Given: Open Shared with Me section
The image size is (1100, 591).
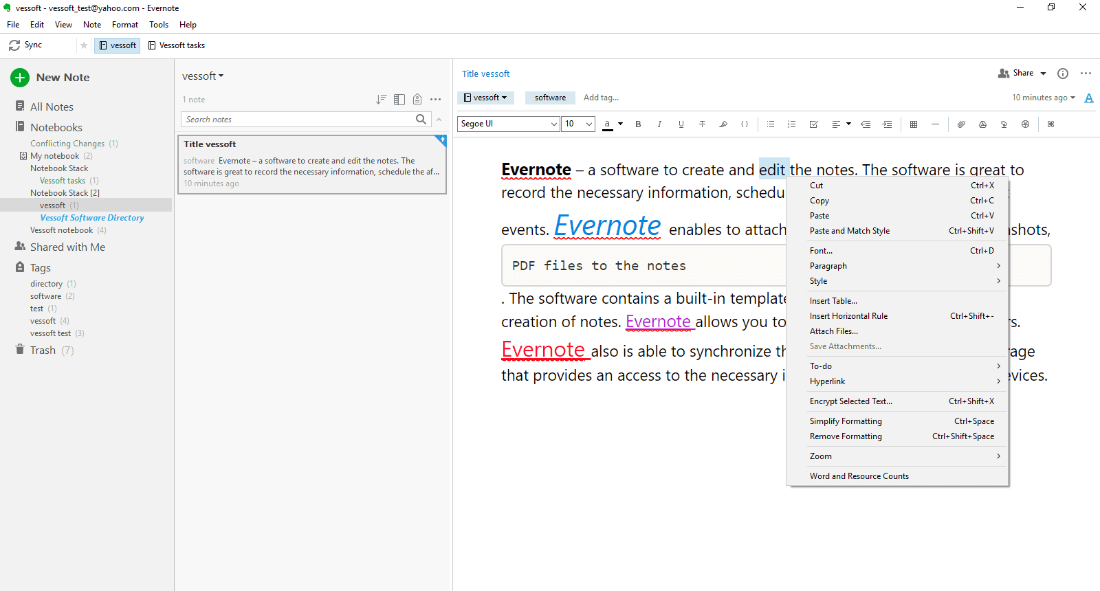Looking at the screenshot, I should (67, 247).
